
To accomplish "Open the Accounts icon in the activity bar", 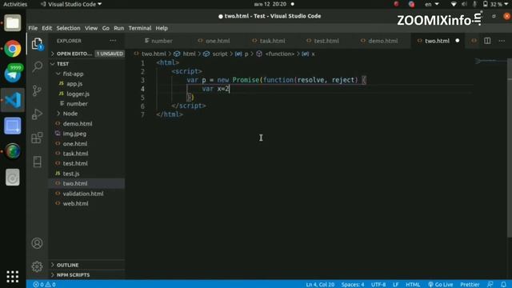I will pyautogui.click(x=38, y=243).
